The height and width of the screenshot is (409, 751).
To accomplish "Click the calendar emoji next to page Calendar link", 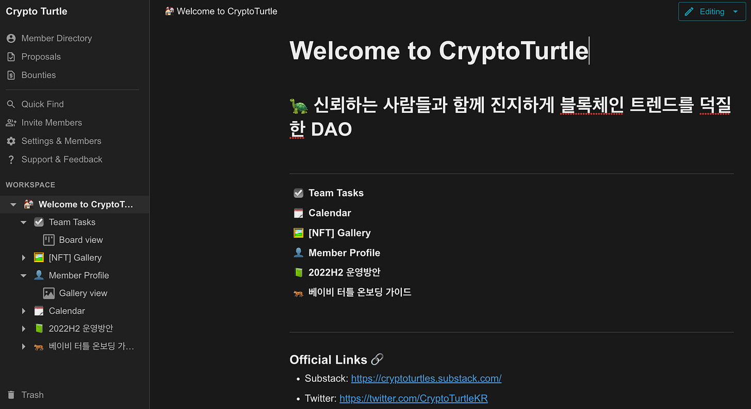I will tap(298, 213).
